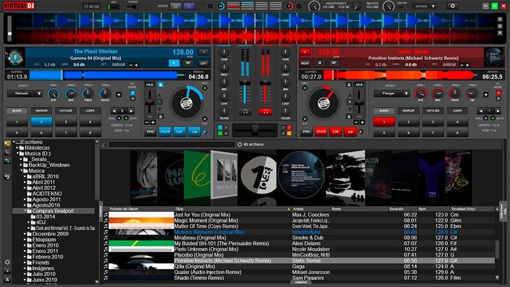This screenshot has width=510, height=287.
Task: Open the Flanger effect dropdown on right deck
Action: 391,94
